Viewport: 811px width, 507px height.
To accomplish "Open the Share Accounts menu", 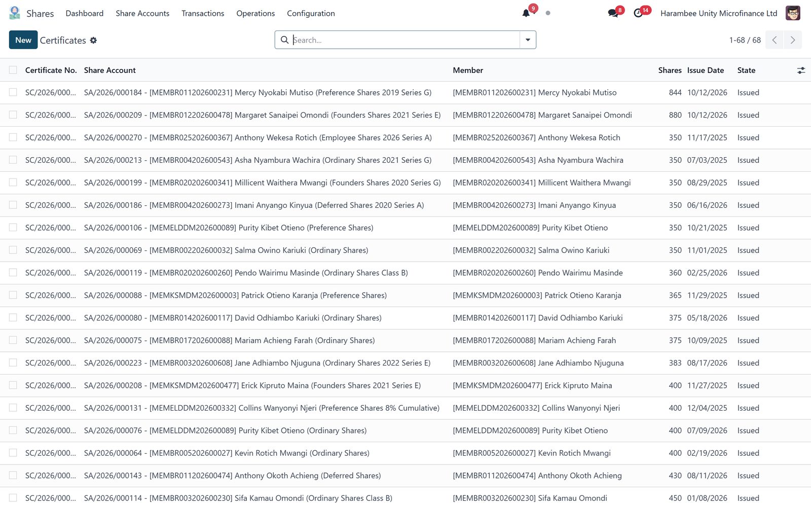I will click(142, 13).
